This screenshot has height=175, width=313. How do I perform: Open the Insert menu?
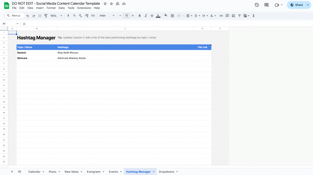[x=40, y=8]
